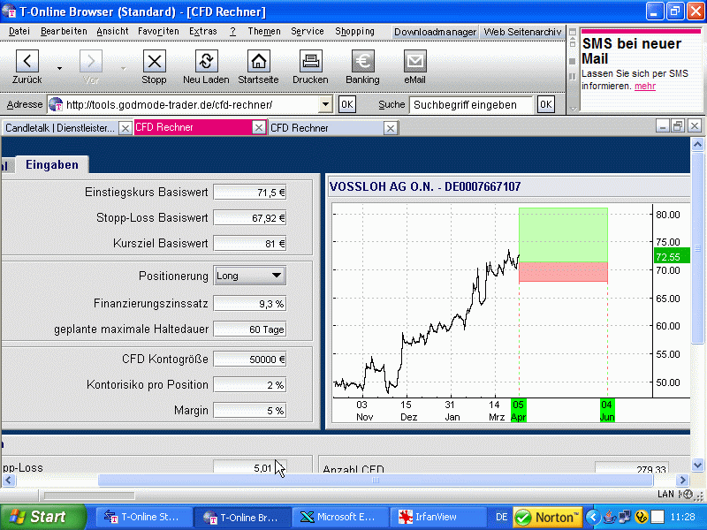Click the Downloadmanager button
Screen dimensions: 707x530
[x=435, y=32]
